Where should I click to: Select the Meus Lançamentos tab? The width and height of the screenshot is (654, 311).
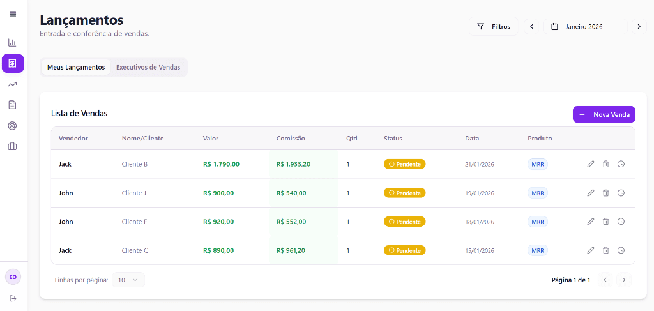pyautogui.click(x=76, y=67)
